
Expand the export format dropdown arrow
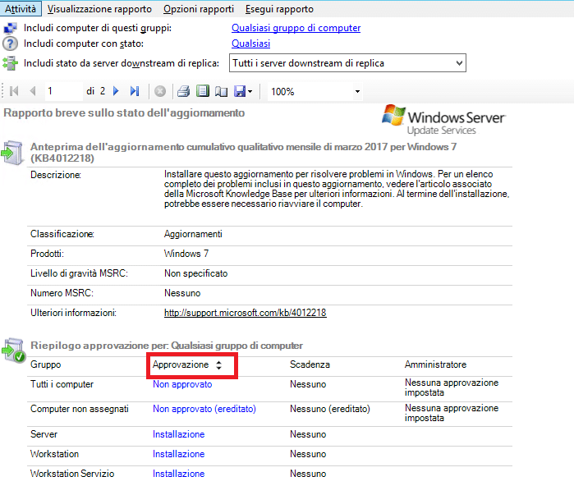tap(250, 91)
